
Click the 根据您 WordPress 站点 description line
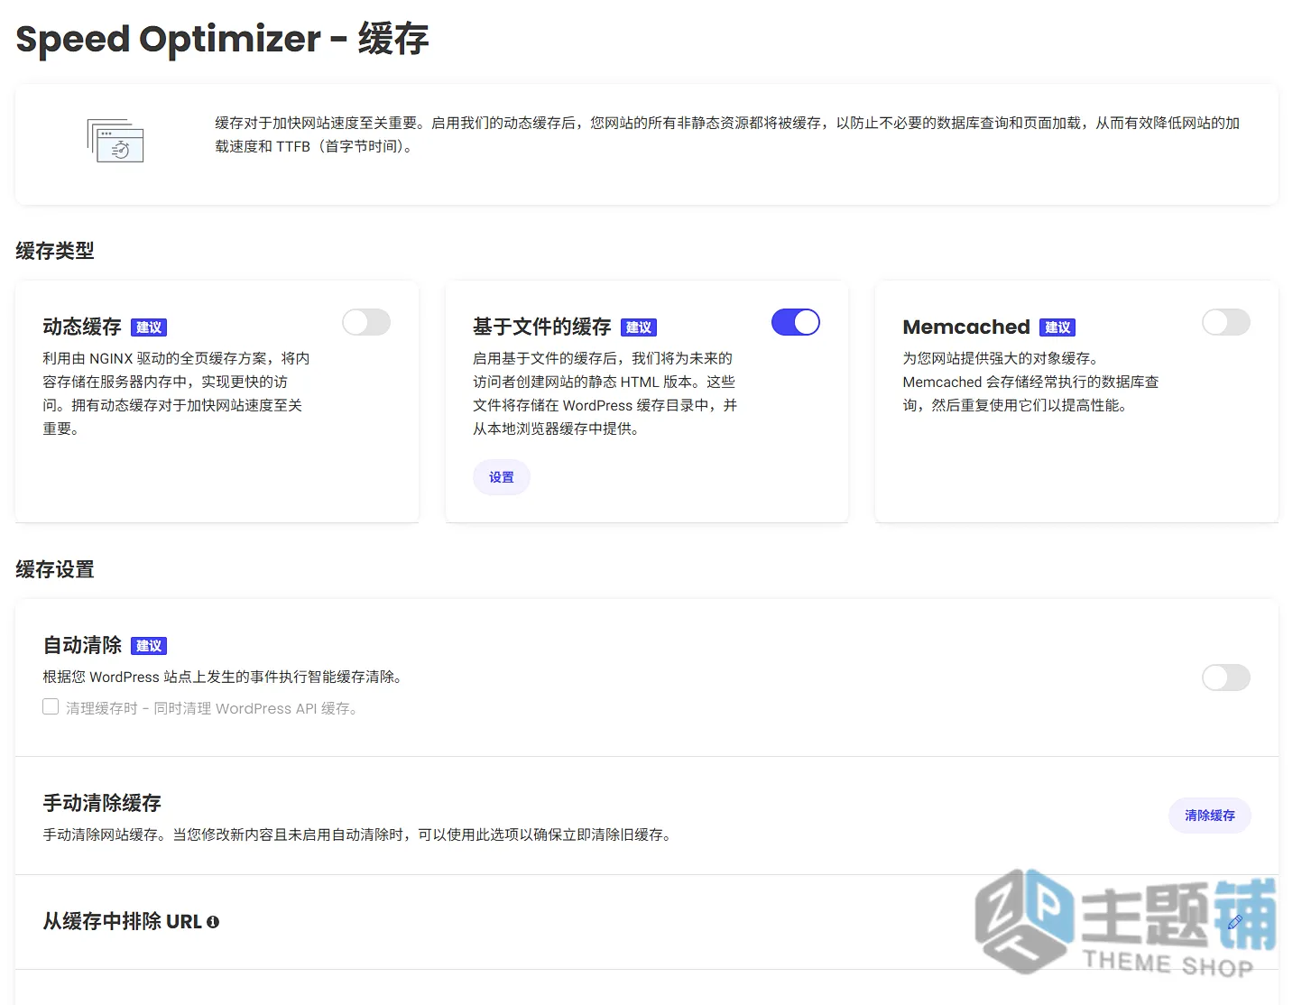pyautogui.click(x=222, y=677)
